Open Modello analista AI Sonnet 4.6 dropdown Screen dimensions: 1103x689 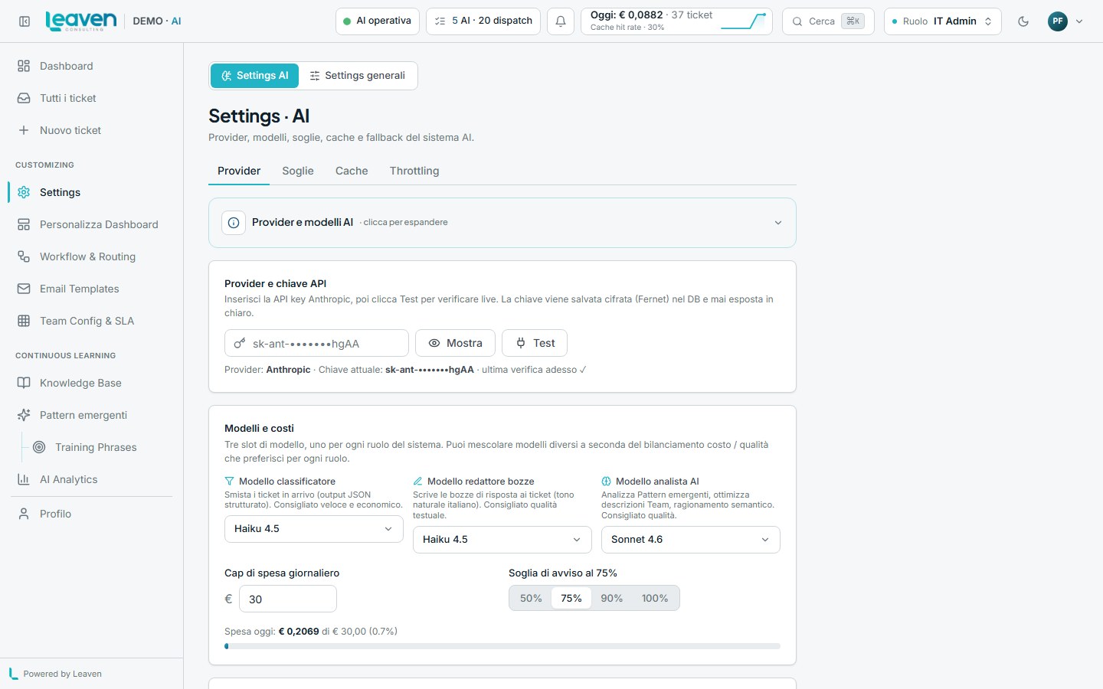tap(691, 540)
